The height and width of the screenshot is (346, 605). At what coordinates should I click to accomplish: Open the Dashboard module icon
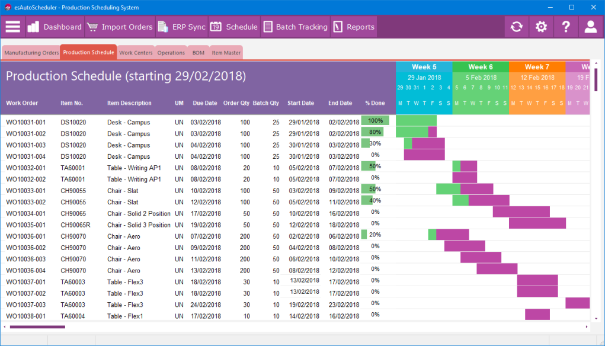33,27
